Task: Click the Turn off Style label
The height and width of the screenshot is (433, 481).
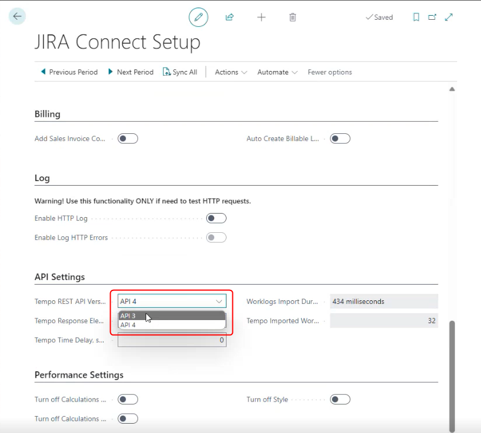Action: [267, 400]
